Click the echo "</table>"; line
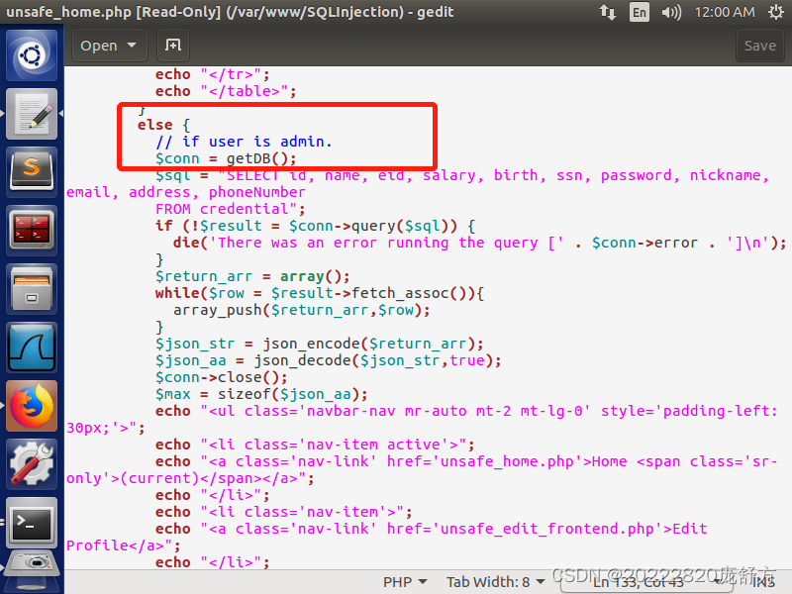This screenshot has height=594, width=792. 226,91
